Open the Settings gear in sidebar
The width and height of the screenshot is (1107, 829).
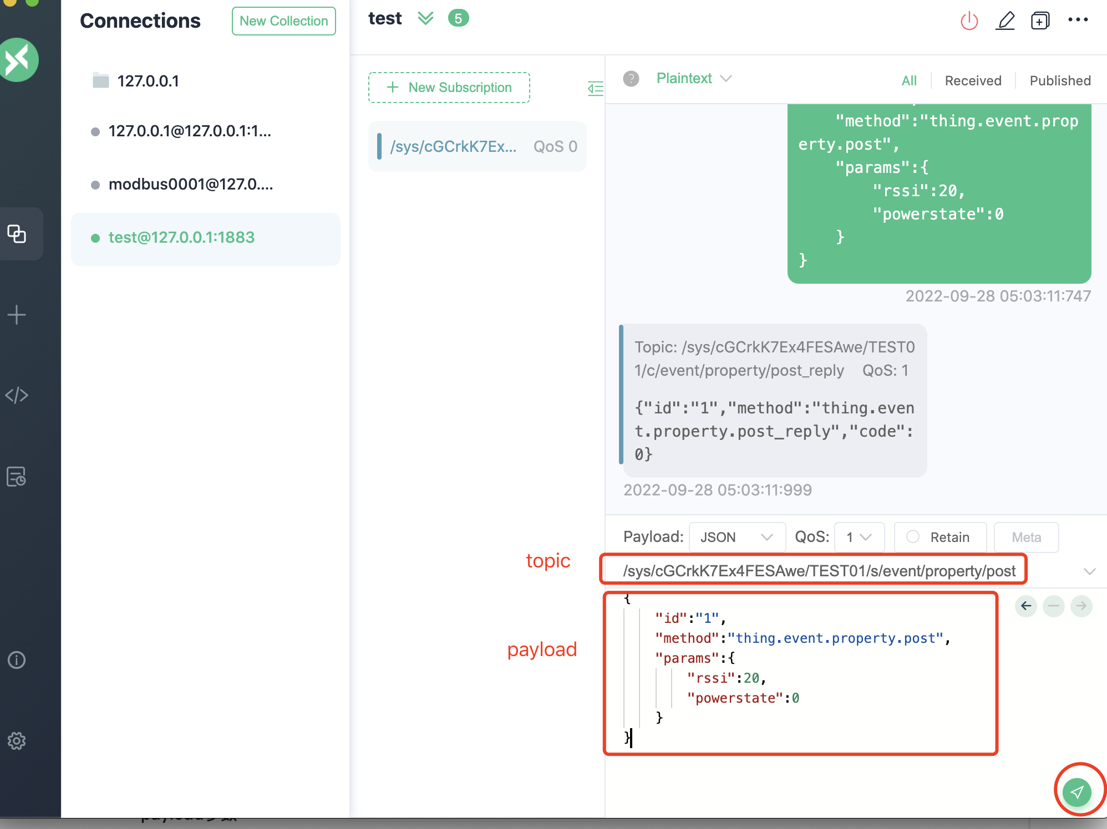pyautogui.click(x=17, y=741)
